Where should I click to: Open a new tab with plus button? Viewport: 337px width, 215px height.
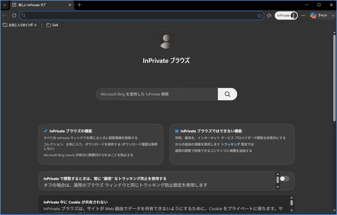coord(79,5)
